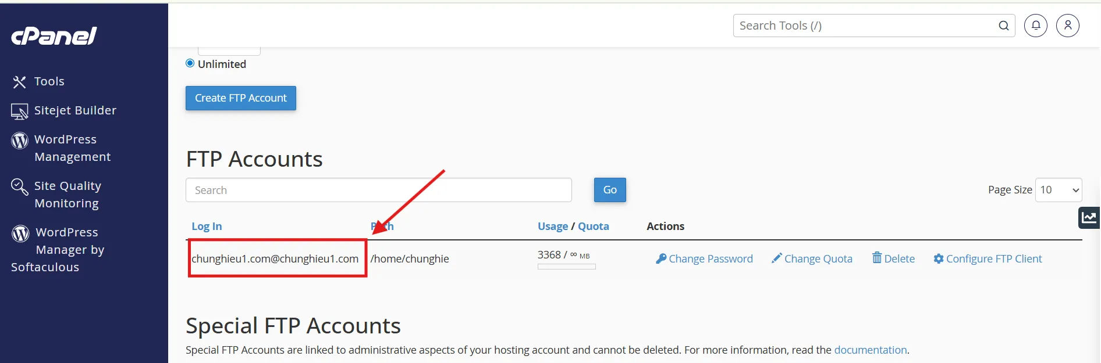Open the Page Size dropdown
1101x363 pixels.
[x=1059, y=190]
